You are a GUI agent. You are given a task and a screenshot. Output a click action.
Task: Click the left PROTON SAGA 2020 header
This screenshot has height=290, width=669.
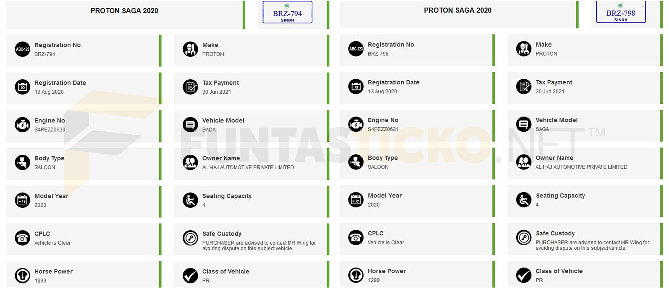[x=125, y=11]
